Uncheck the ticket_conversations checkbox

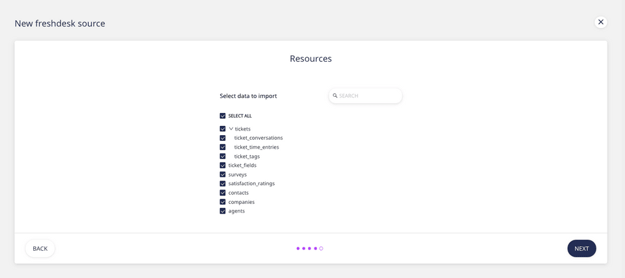click(223, 138)
